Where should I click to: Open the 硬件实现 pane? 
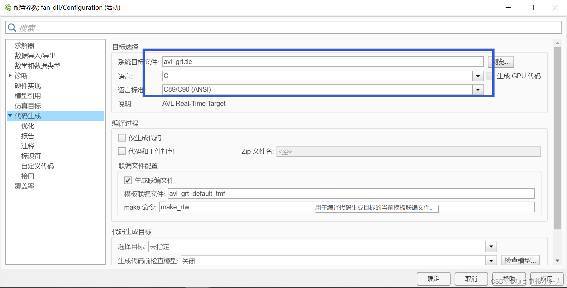pos(28,86)
